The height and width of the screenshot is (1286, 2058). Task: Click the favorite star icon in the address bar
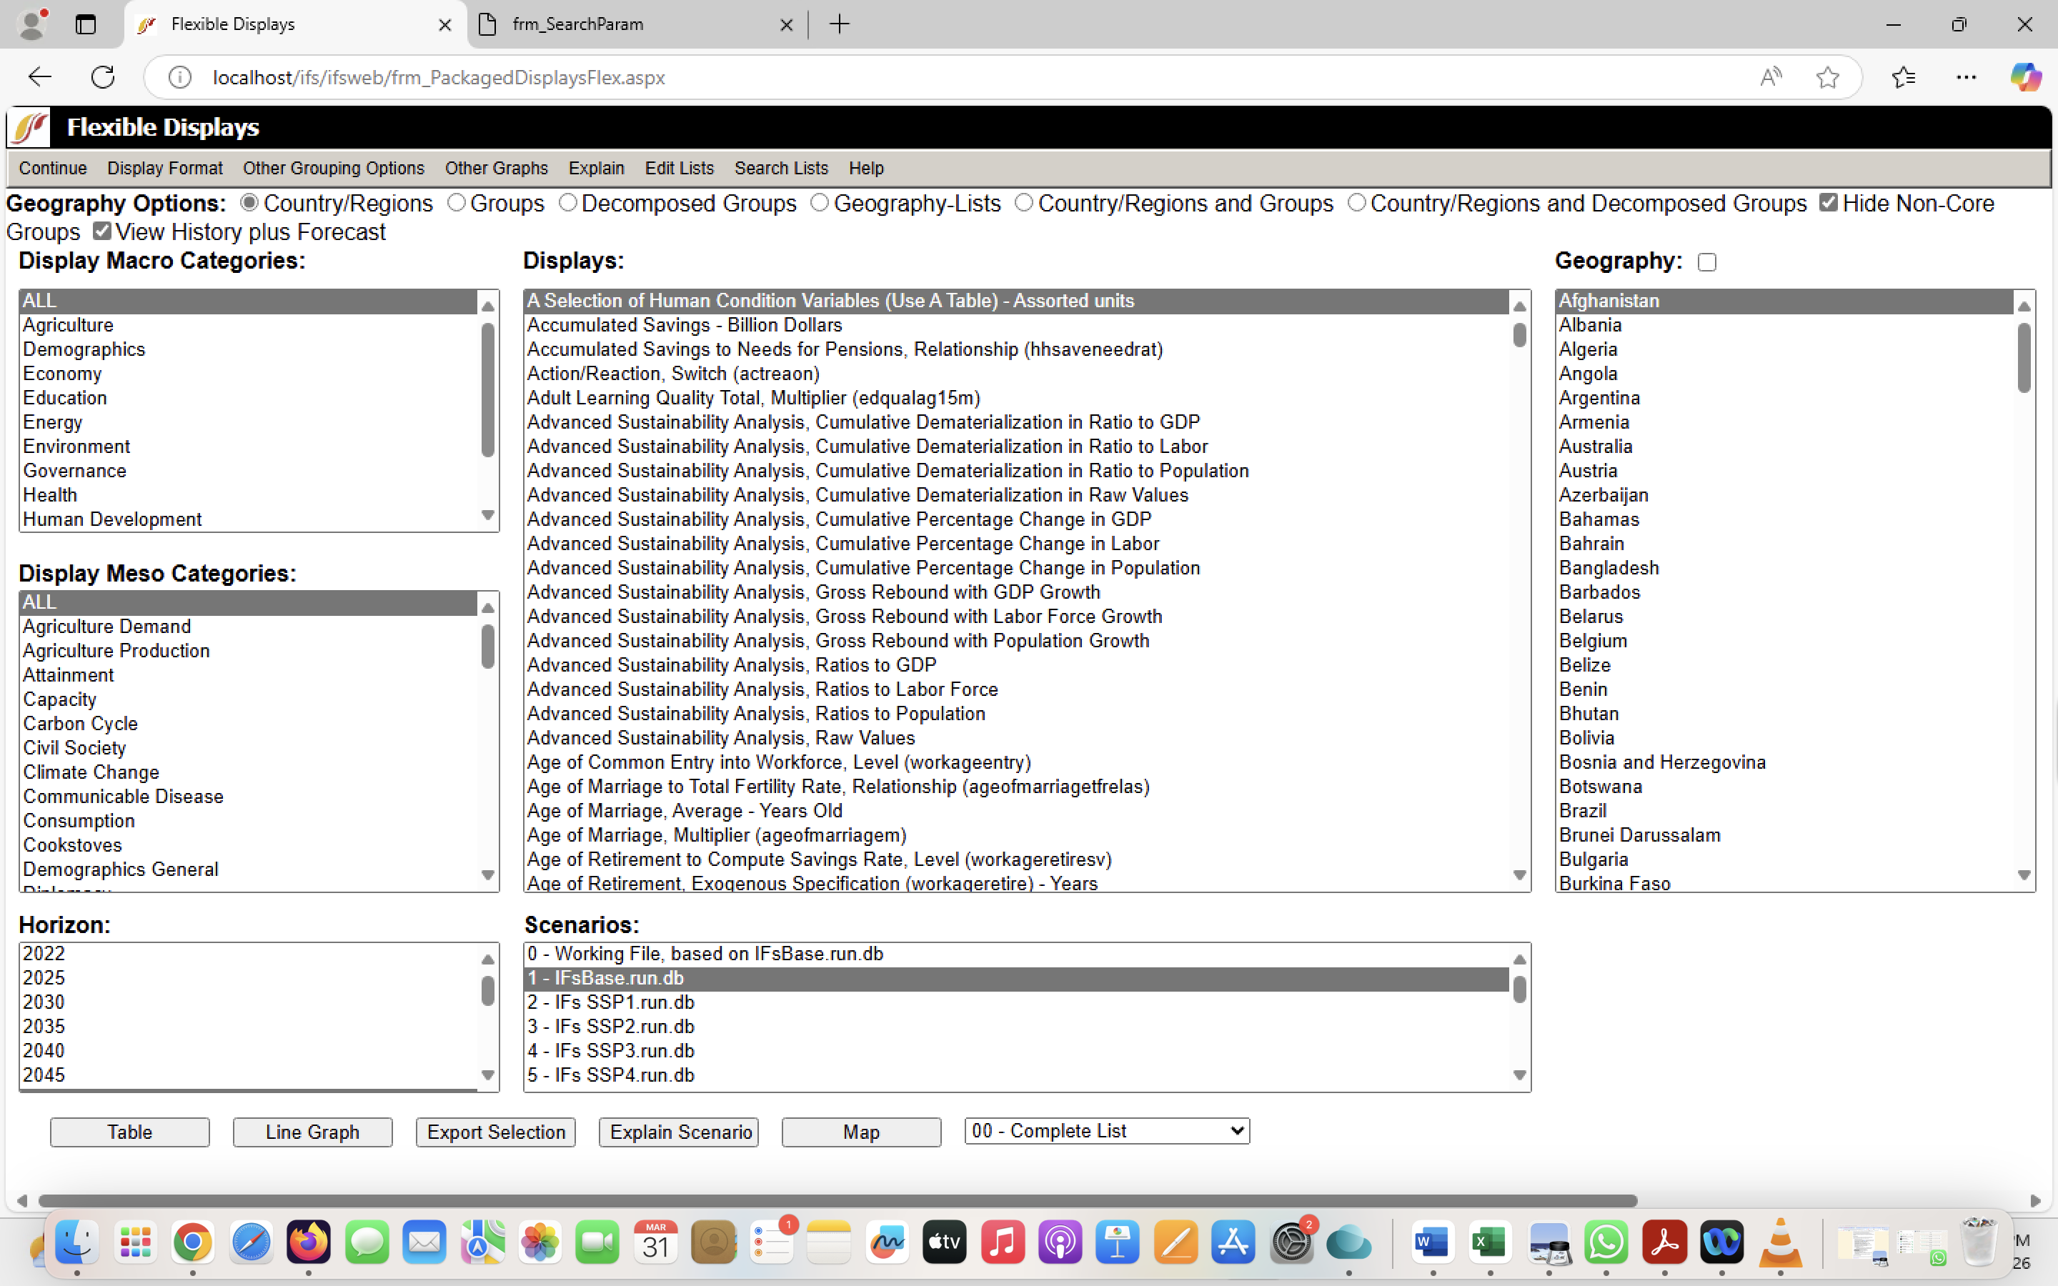(1826, 77)
